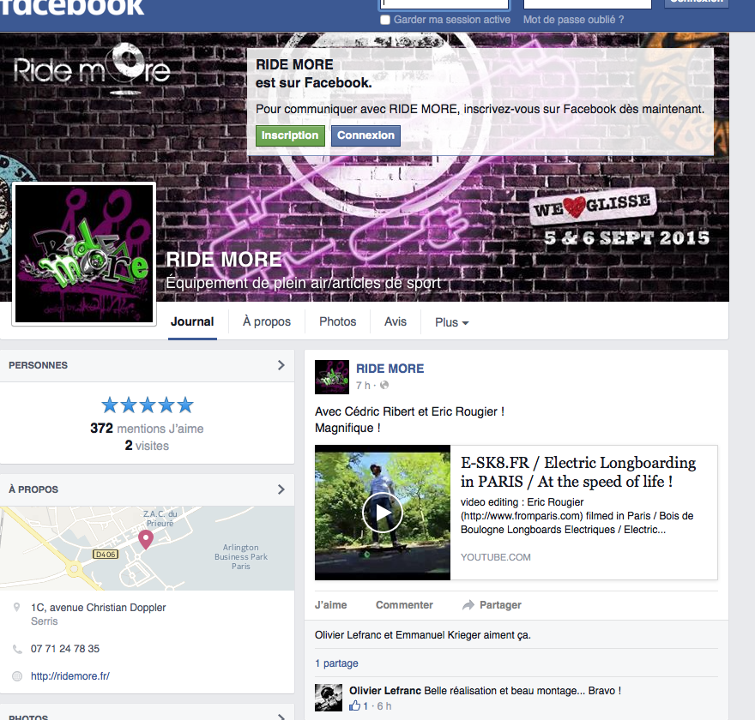Viewport: 755px width, 720px height.
Task: Open the http://ridemore.fr/ link
Action: (x=70, y=676)
